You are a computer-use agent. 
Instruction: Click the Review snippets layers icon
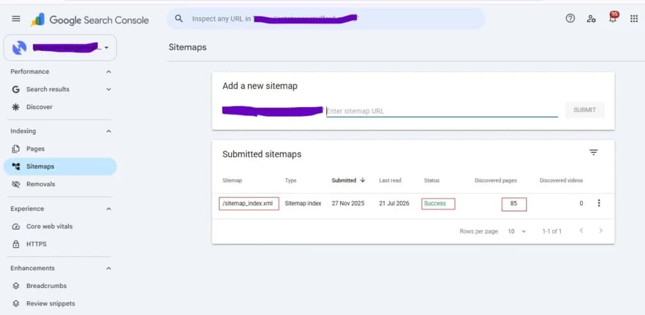point(16,304)
